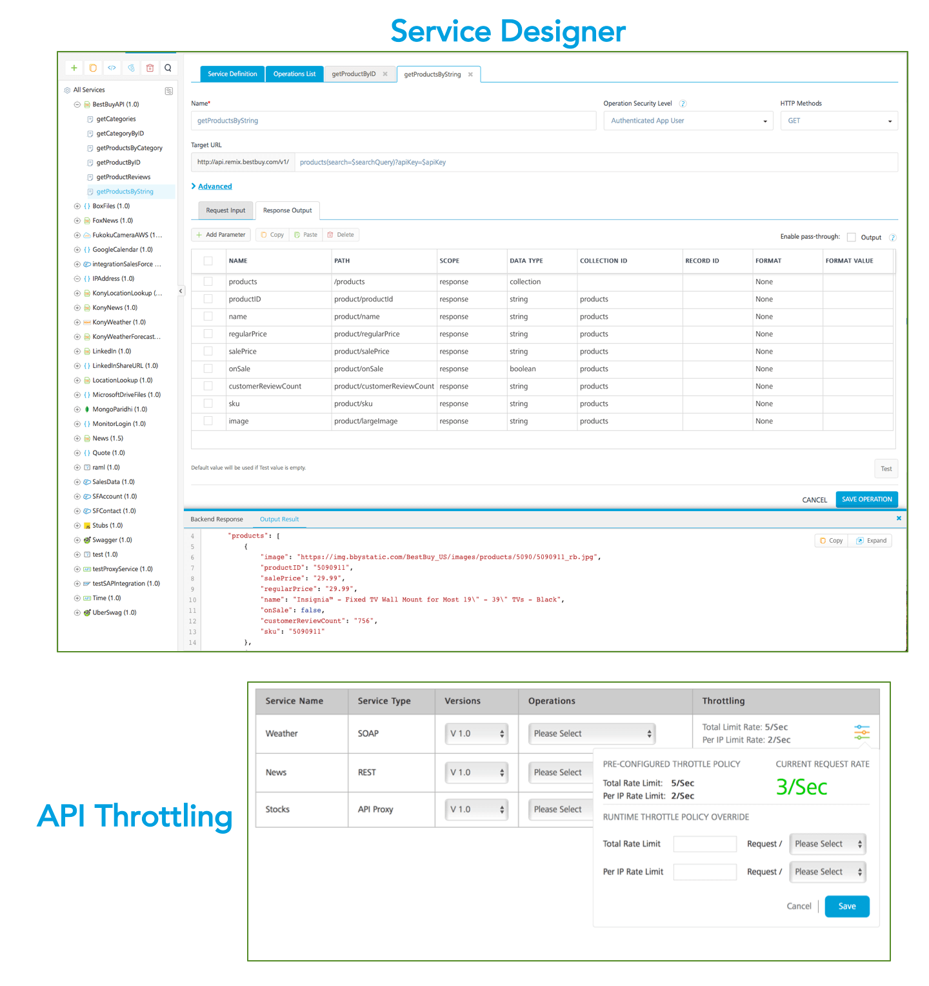Expand the GoogleCalendar (1.0) tree node
The image size is (929, 986).
tap(77, 250)
